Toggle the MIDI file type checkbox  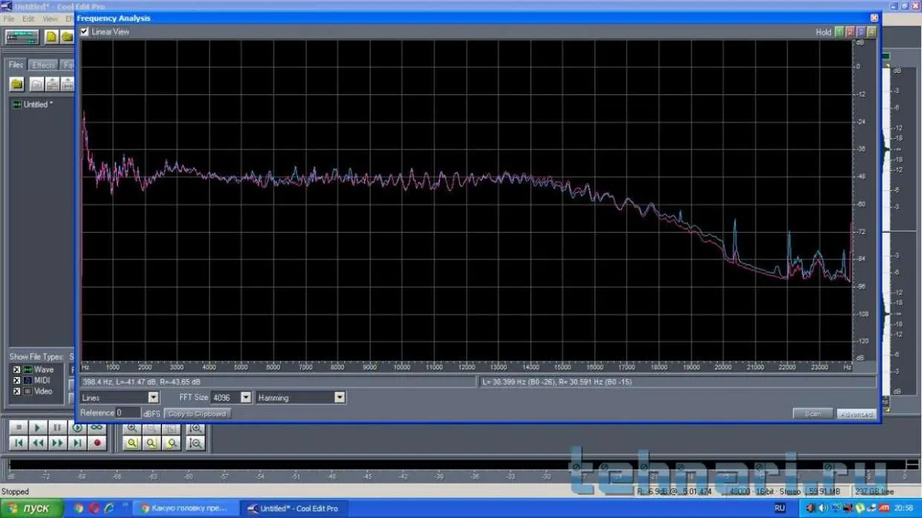(16, 381)
